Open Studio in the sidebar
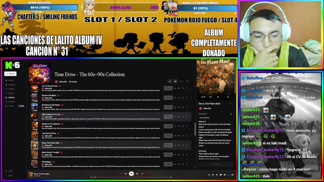The image size is (324, 182). coord(10,93)
